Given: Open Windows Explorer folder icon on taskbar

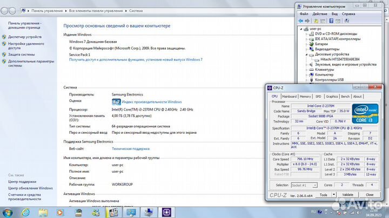Looking at the screenshot, I should click(42, 211).
